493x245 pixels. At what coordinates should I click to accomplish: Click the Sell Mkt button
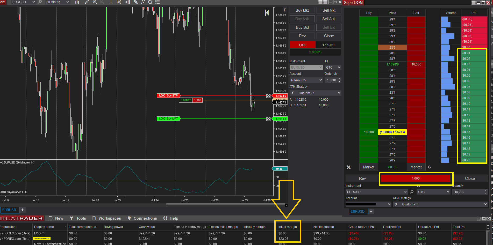coord(329,10)
